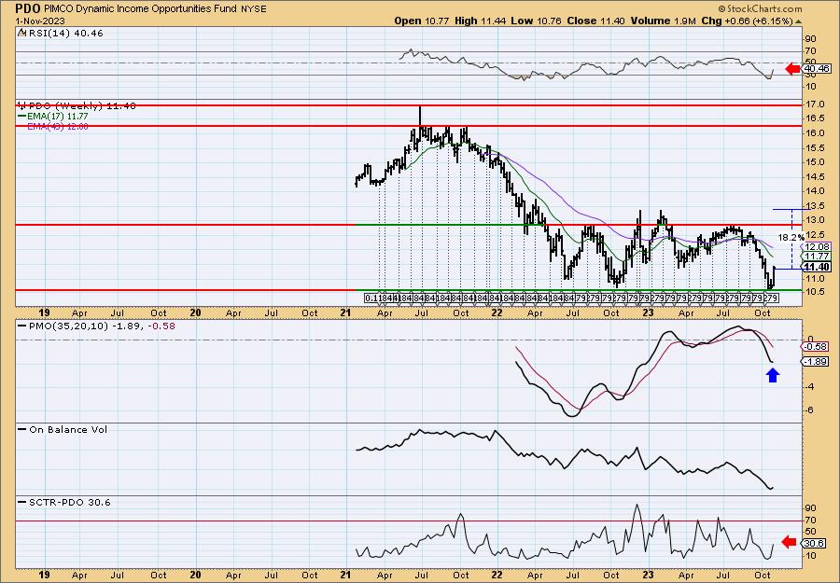Click the -0.58 PMO signal value tag

point(817,347)
